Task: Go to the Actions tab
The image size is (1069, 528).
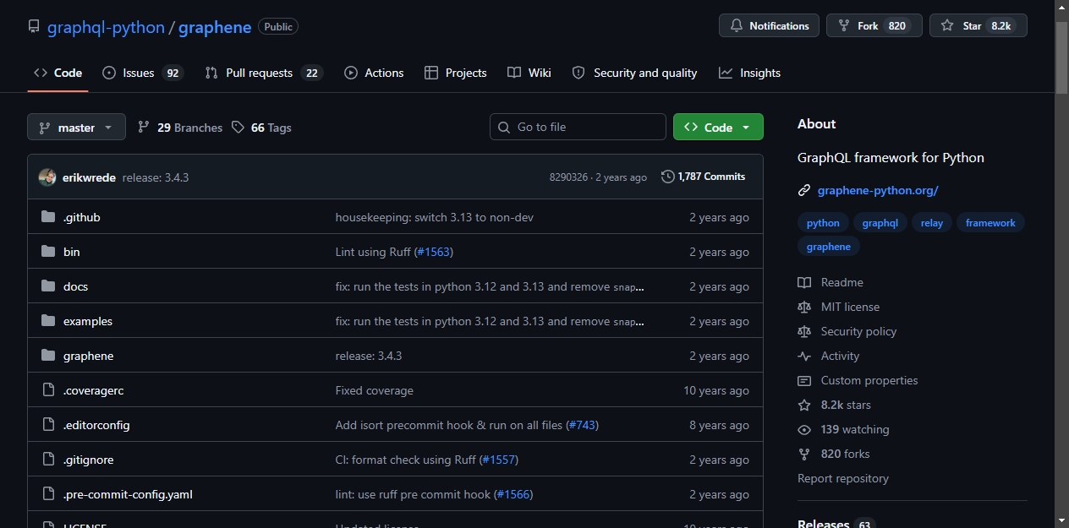Action: click(374, 73)
